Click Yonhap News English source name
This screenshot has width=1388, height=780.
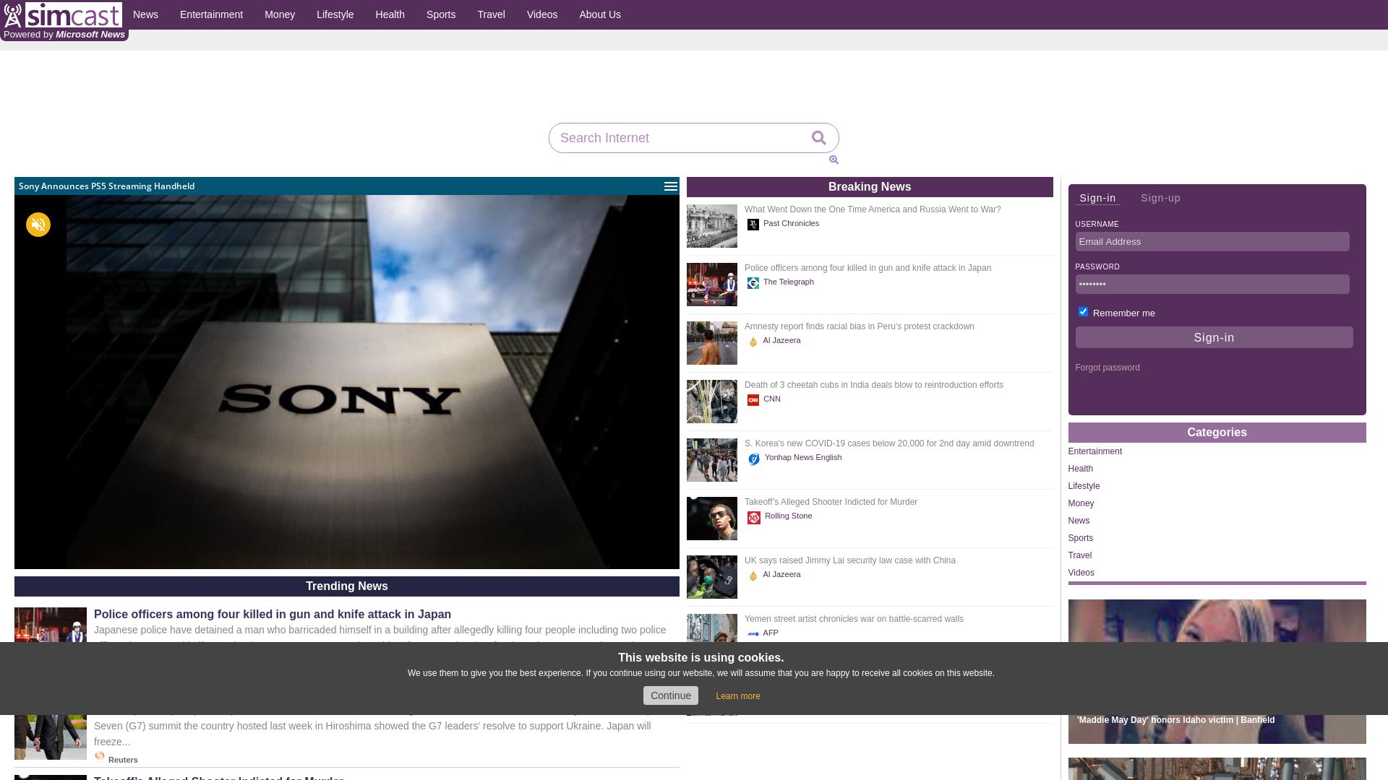[x=803, y=458]
